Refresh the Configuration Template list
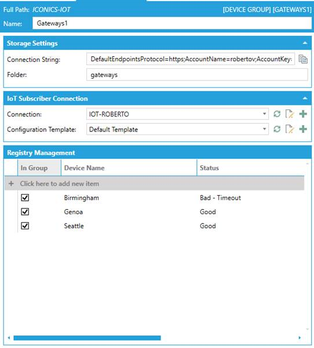 click(277, 129)
